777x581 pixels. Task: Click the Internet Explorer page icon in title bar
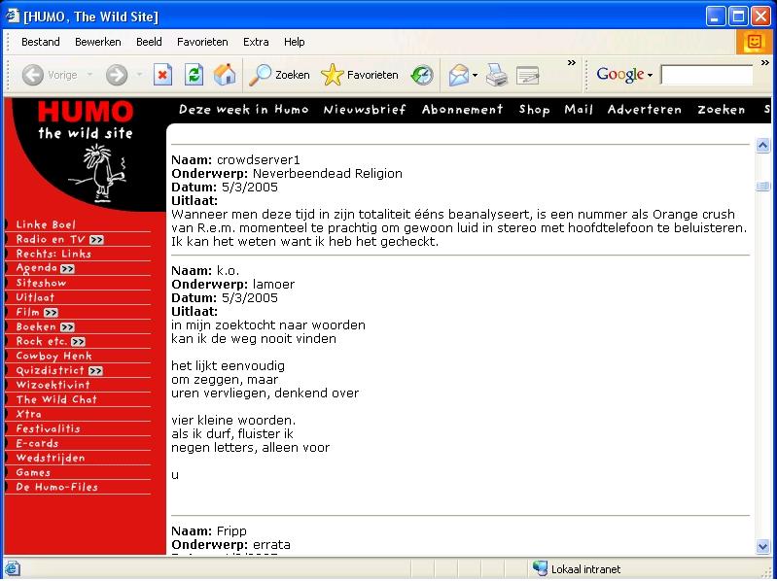click(13, 16)
